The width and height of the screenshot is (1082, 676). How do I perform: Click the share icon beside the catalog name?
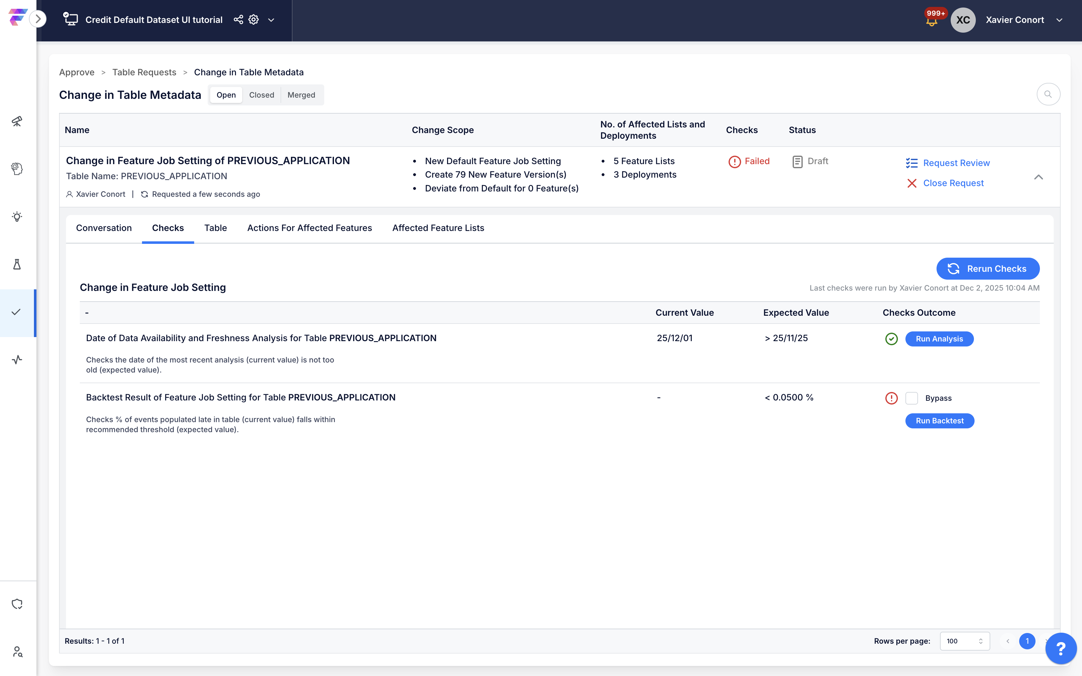pos(238,20)
